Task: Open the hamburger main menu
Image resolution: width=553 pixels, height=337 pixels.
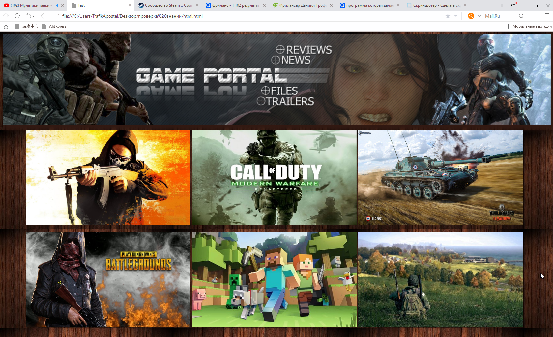Action: click(x=547, y=16)
